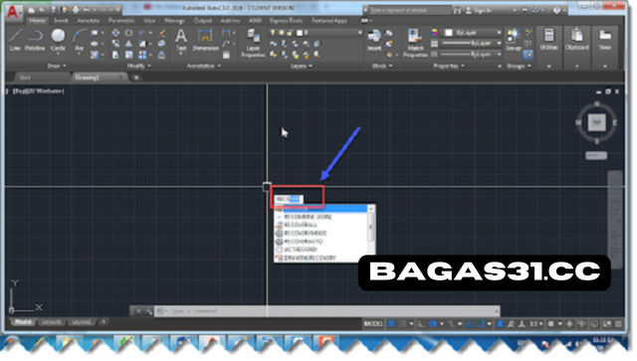Expand the Groups panel dropdown
The width and height of the screenshot is (637, 361).
(519, 66)
